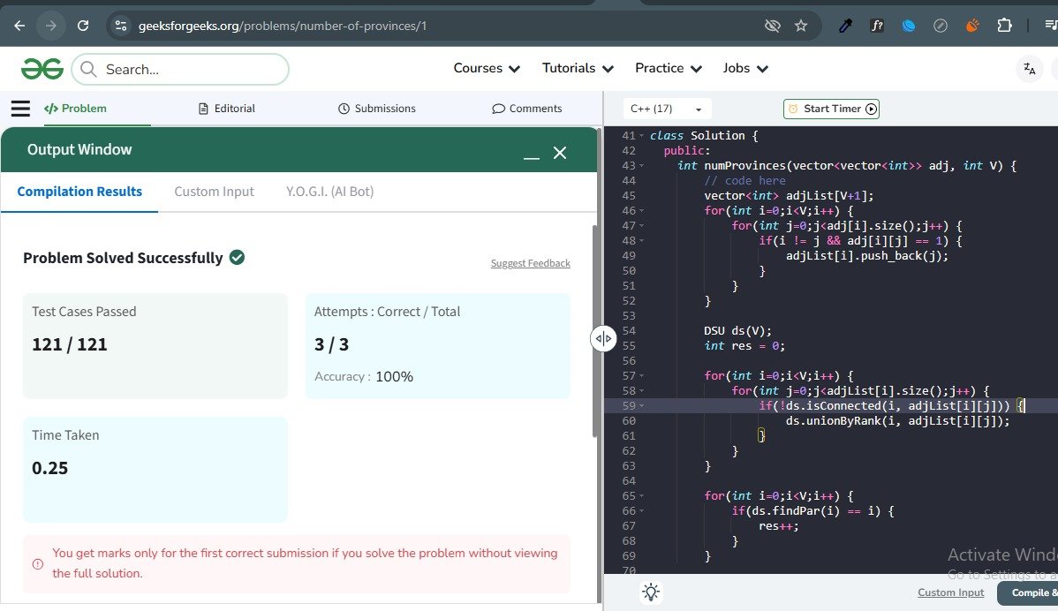Screen dimensions: 1058x611
Task: Click the green success checkmark icon
Action: pyautogui.click(x=237, y=257)
